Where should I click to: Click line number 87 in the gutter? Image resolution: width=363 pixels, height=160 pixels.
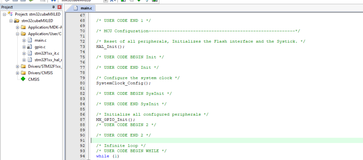coord(82,120)
